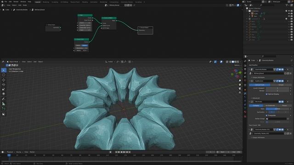
Task: Select the Transform tool in viewport toolbar
Action: click(x=4, y=93)
